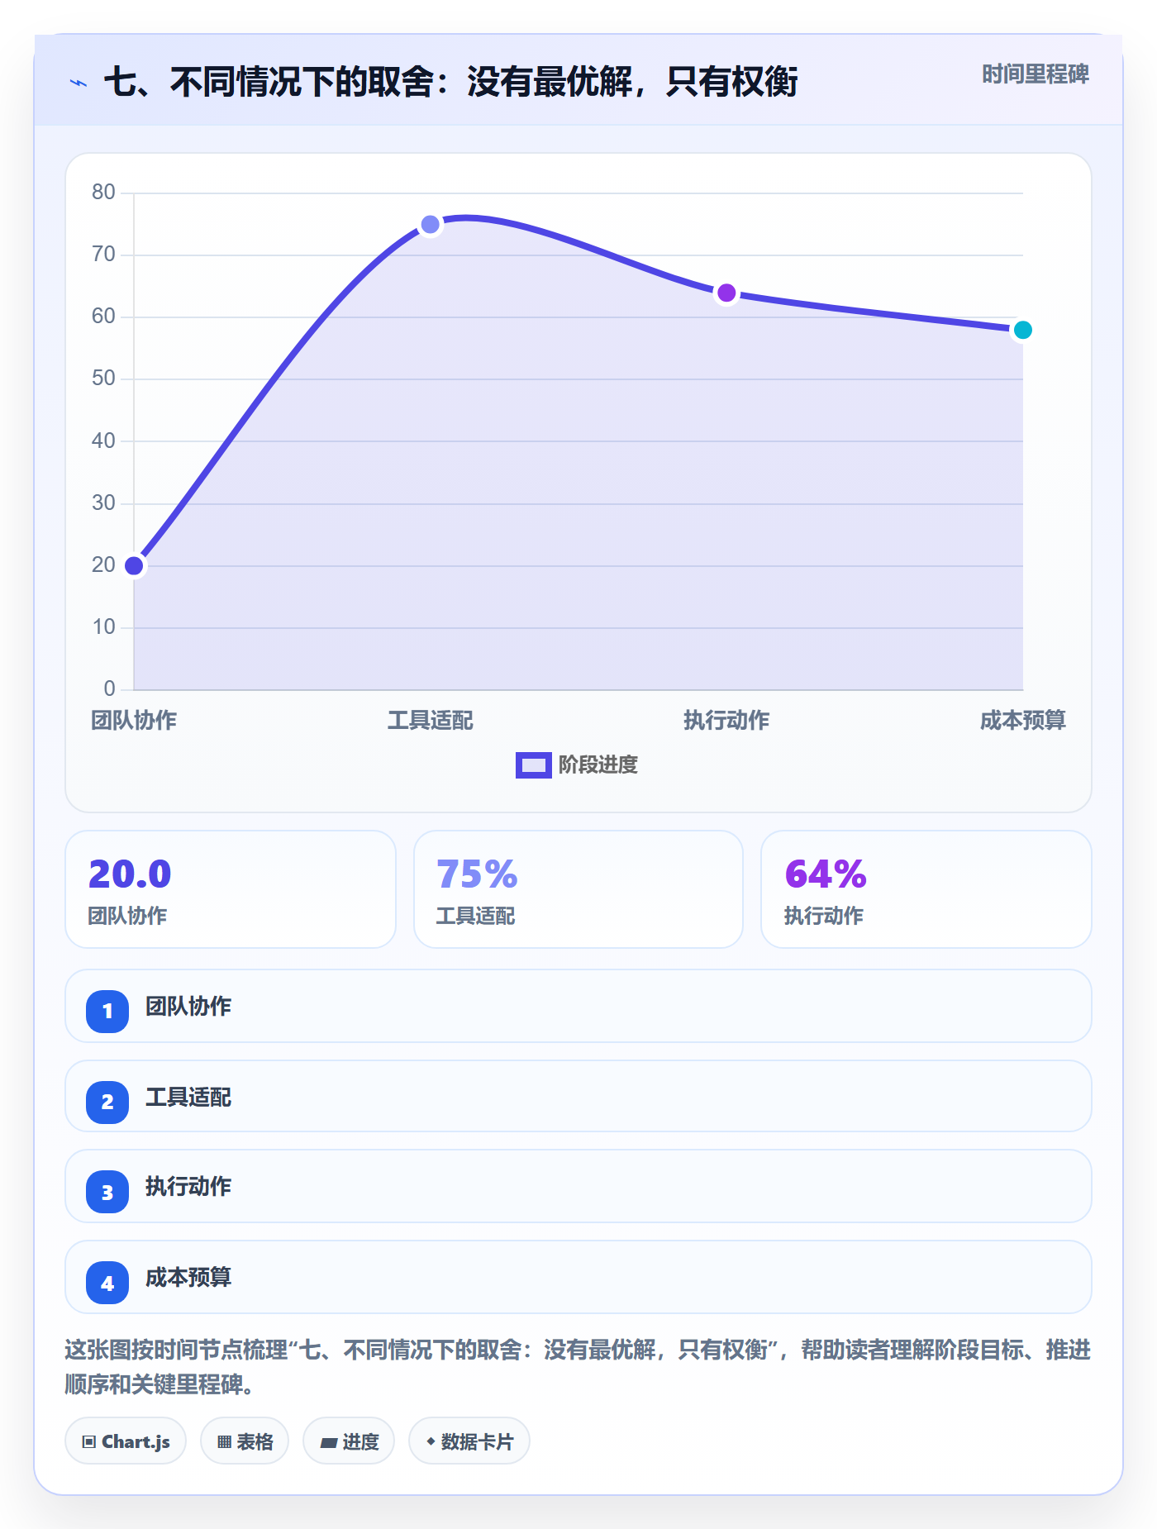Click the 执行动作 text in list row 3
1157x1529 pixels.
click(x=188, y=1187)
